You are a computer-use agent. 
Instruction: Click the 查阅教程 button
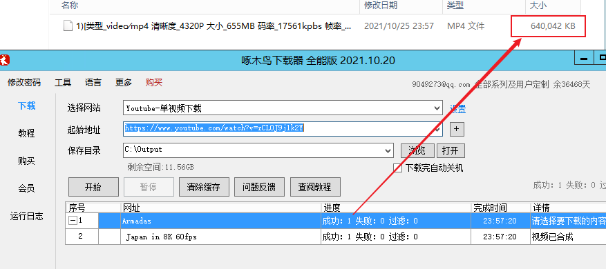point(315,187)
